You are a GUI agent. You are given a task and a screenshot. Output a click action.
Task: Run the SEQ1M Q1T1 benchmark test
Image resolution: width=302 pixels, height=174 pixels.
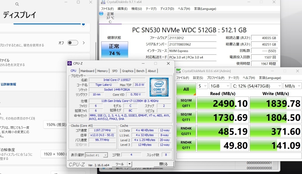(186, 117)
